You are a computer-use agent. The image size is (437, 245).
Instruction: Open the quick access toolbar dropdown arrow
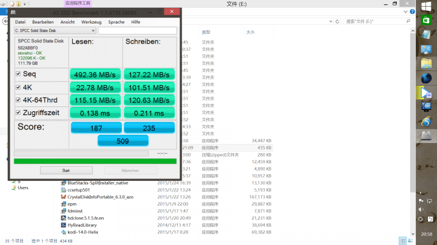(x=25, y=4)
